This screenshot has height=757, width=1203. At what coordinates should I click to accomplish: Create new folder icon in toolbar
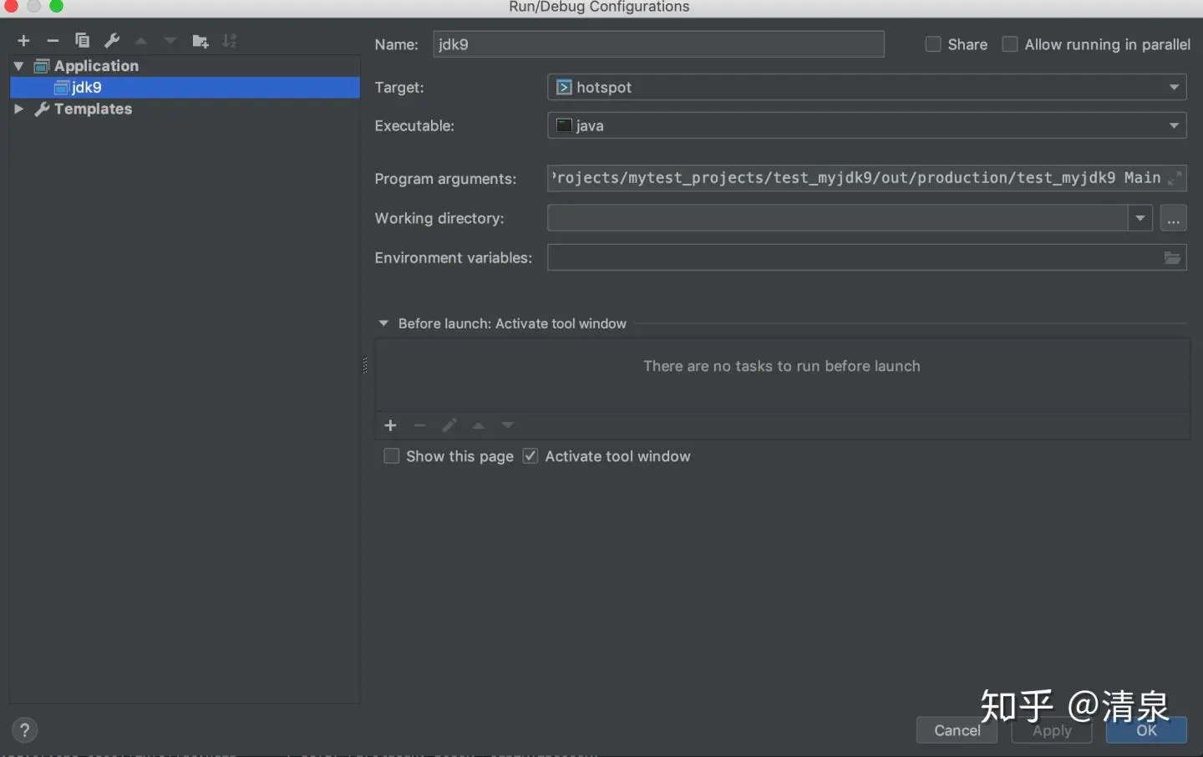(200, 41)
